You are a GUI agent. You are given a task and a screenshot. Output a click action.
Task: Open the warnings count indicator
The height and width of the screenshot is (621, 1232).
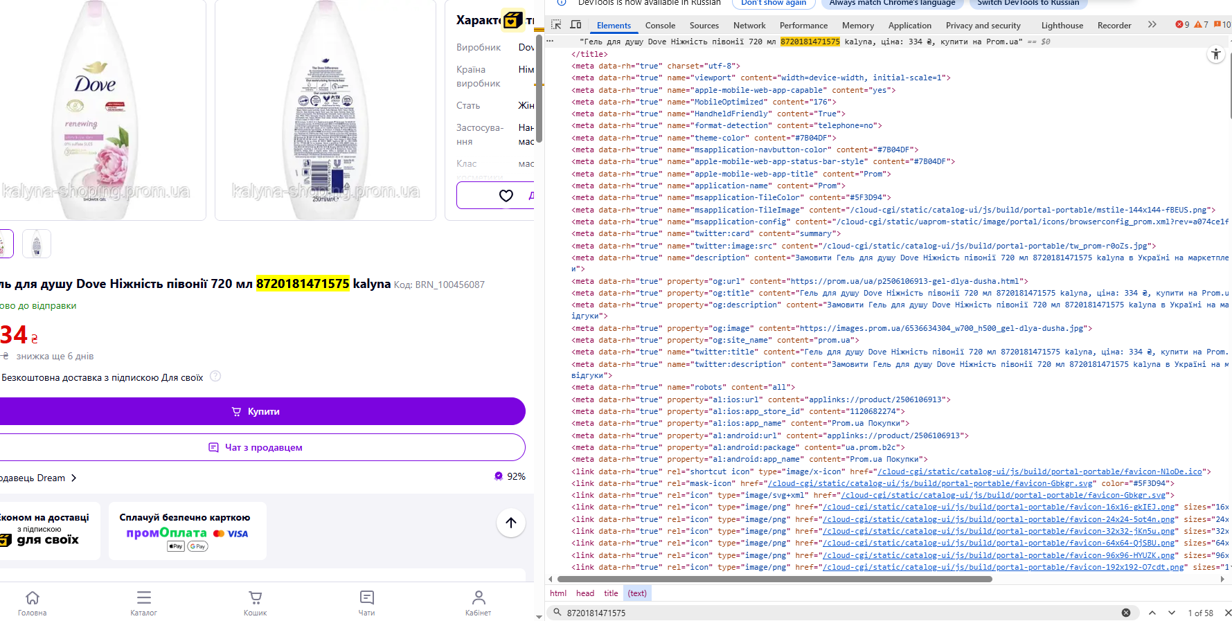tap(1202, 25)
